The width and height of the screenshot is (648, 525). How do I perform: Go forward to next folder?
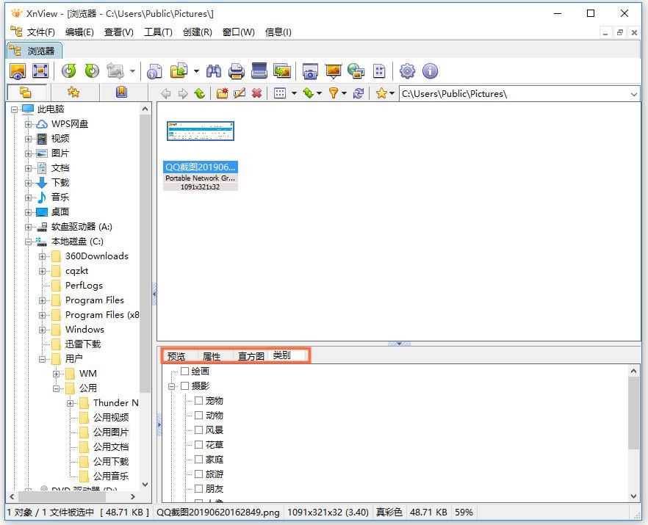[x=183, y=94]
